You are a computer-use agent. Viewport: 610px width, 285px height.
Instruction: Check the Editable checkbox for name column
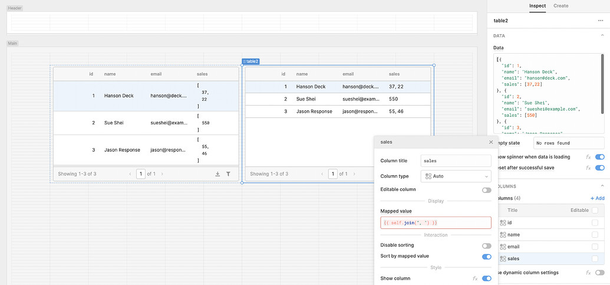pos(595,235)
